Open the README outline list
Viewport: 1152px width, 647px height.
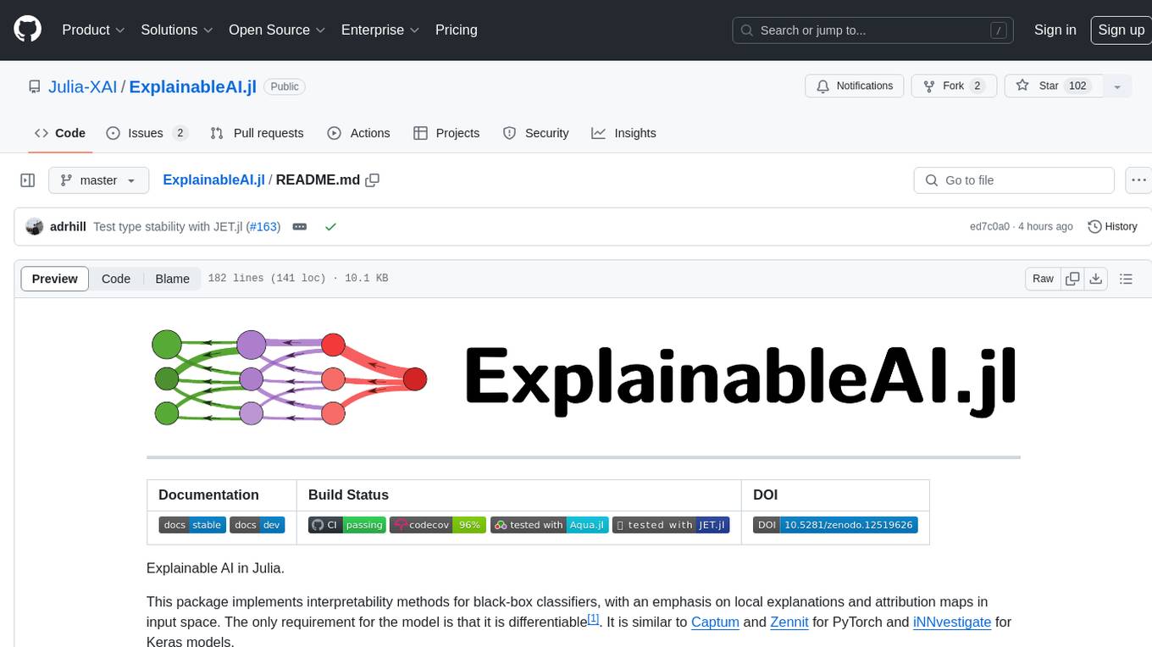[1126, 279]
